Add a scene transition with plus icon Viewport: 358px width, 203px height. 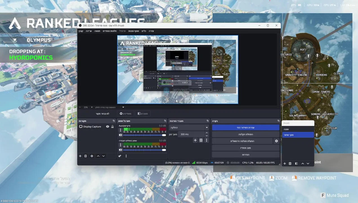(195, 140)
